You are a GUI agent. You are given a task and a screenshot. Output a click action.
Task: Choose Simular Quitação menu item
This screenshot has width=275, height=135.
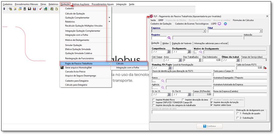[74, 45]
